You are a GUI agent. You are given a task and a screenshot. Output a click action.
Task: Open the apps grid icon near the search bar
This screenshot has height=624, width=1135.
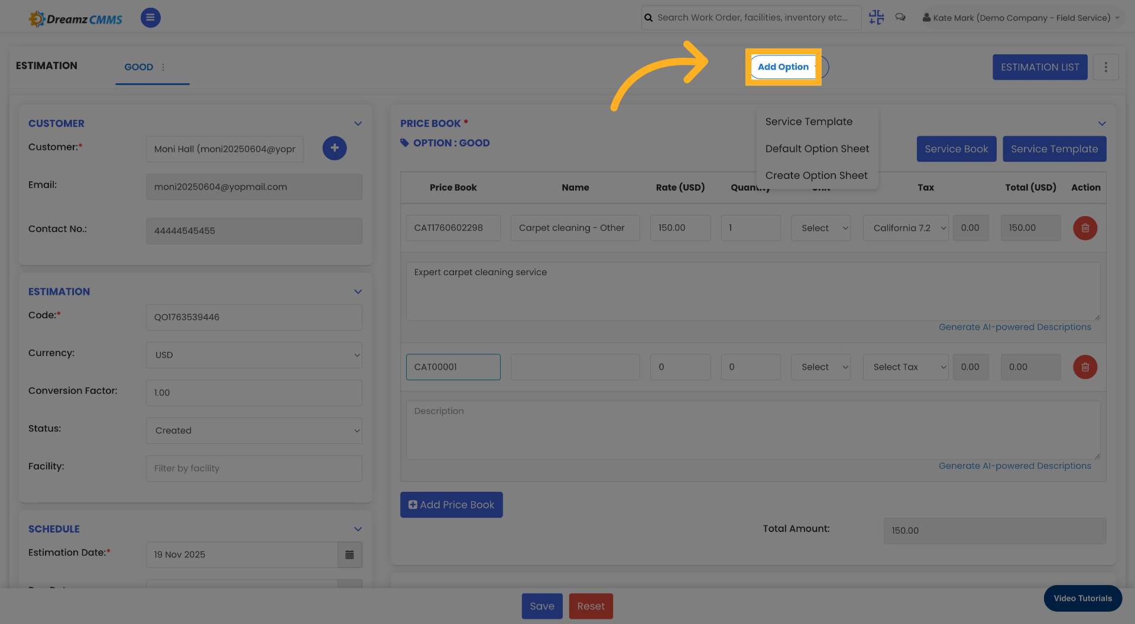pyautogui.click(x=876, y=17)
